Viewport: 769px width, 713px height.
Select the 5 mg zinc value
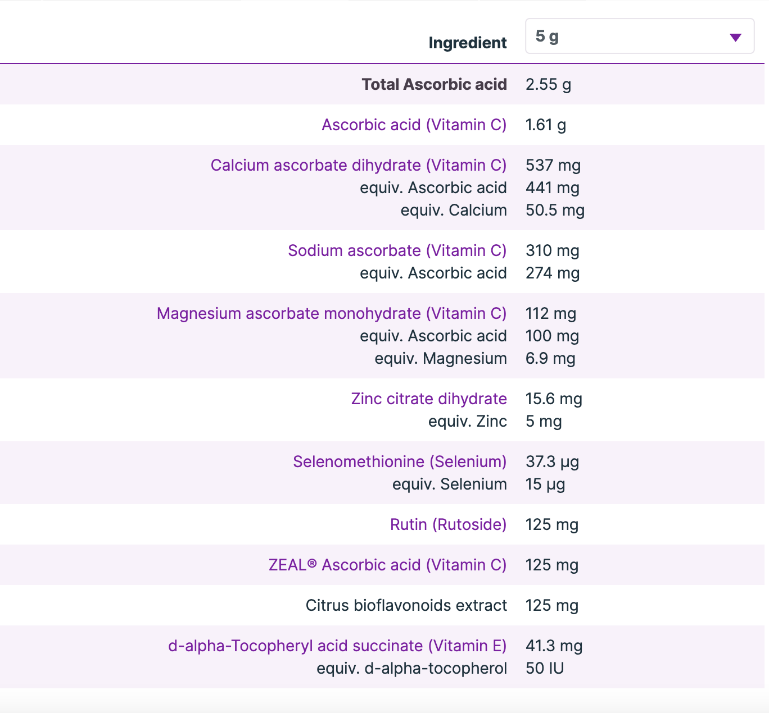point(544,421)
